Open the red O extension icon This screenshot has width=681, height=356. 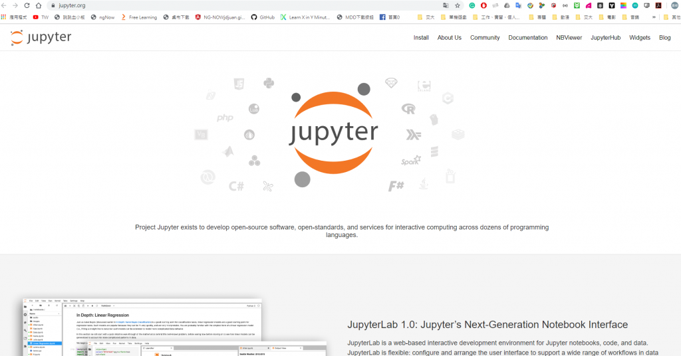click(484, 5)
